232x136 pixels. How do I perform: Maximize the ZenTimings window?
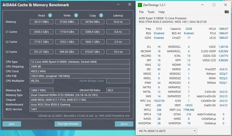click(x=214, y=5)
